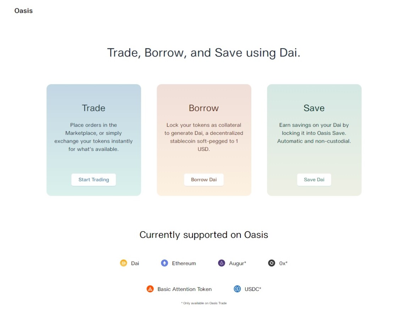Image resolution: width=405 pixels, height=314 pixels.
Task: Click the Augur* label text
Action: pos(238,263)
